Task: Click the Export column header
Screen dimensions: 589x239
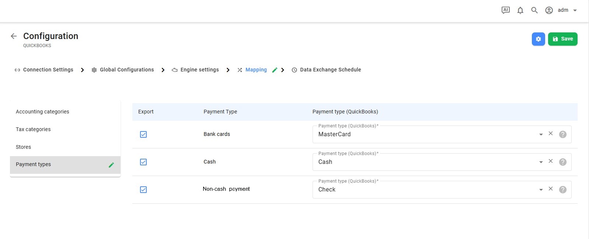Action: (x=146, y=112)
